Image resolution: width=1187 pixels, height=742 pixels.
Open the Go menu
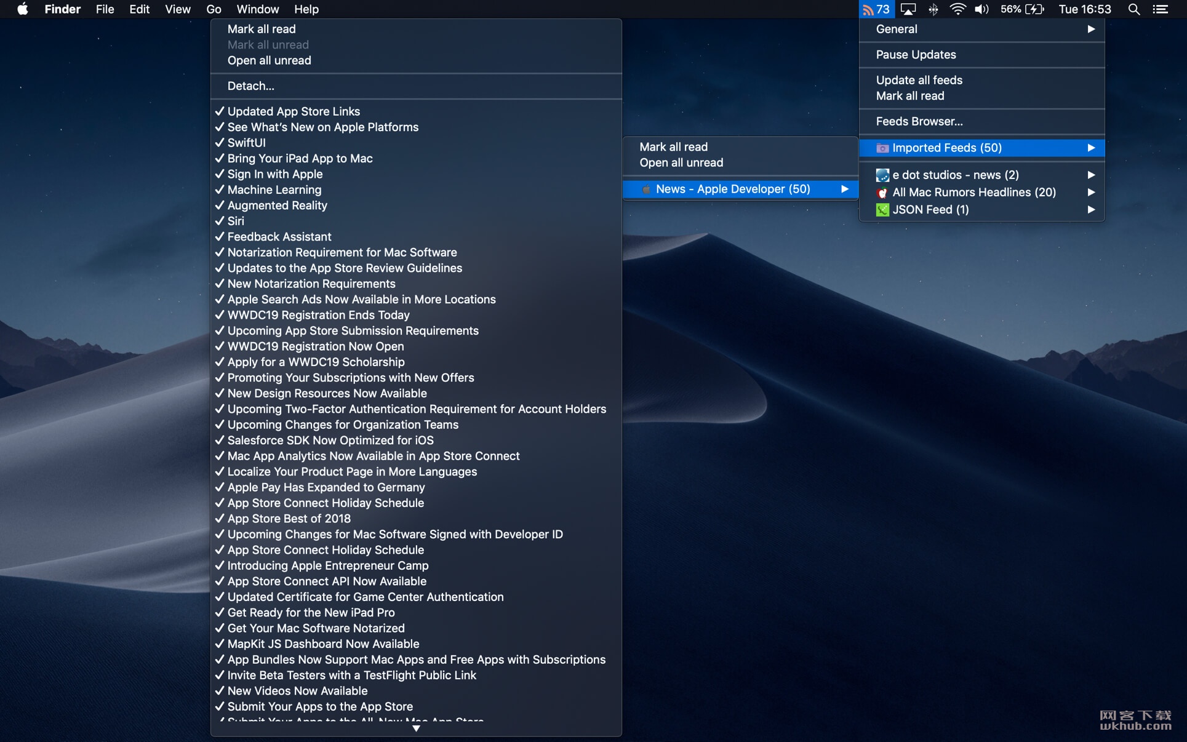click(x=214, y=9)
